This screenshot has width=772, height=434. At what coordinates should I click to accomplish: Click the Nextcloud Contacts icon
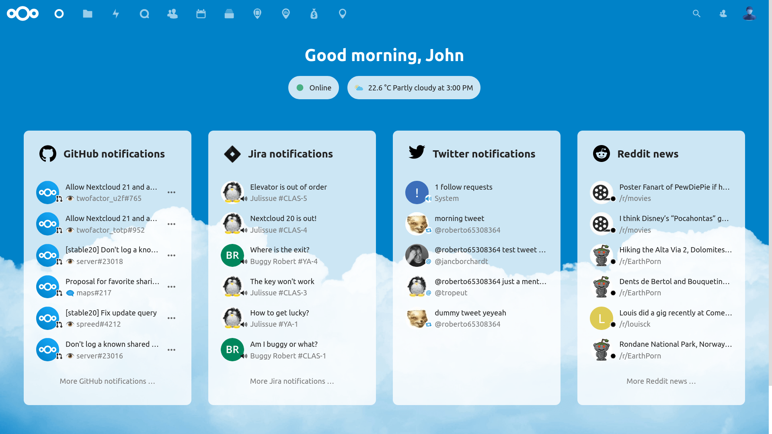point(172,13)
